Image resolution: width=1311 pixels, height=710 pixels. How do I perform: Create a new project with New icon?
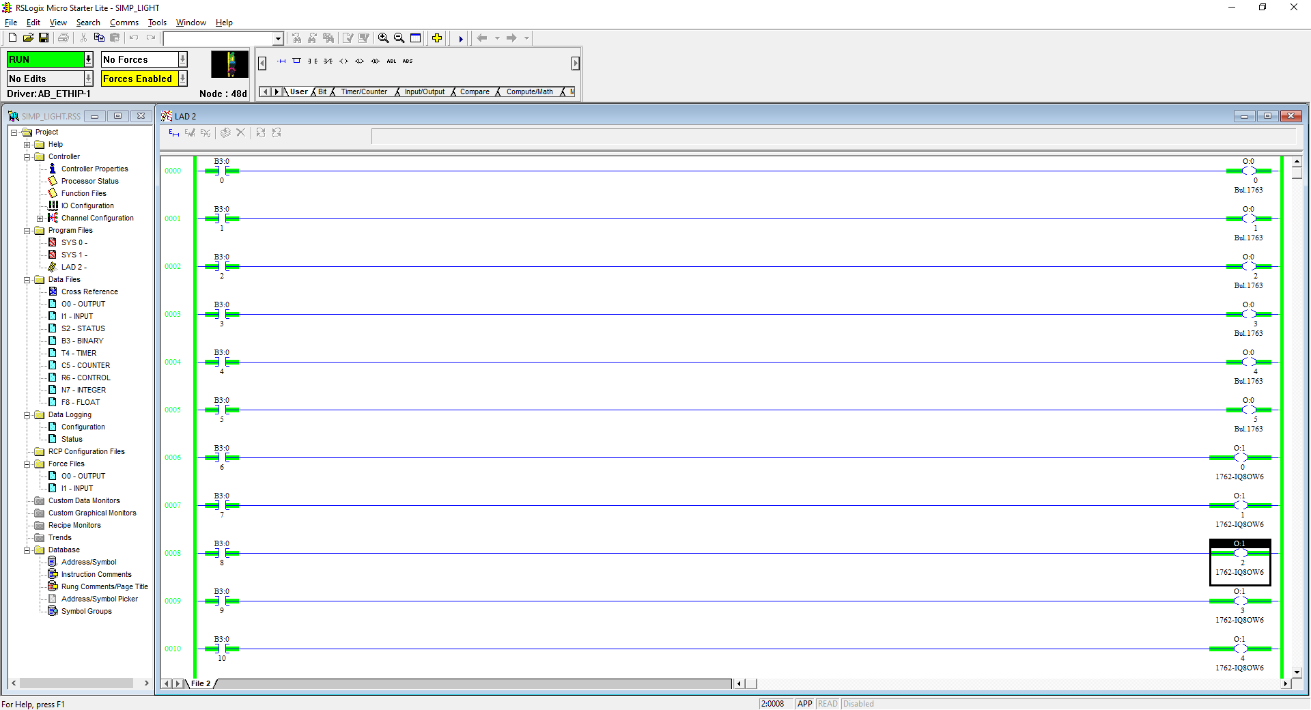[x=12, y=38]
